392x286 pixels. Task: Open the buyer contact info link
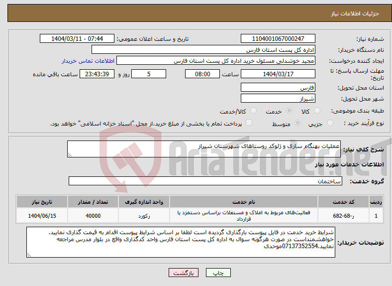(x=88, y=61)
